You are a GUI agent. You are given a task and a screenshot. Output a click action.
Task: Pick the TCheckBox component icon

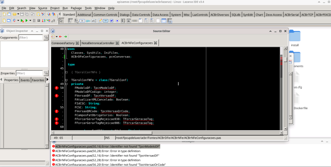[x=112, y=21]
